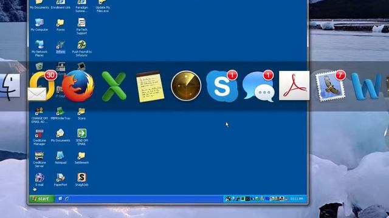The height and width of the screenshot is (218, 389).
Task: Switch to Skype in the app switcher
Action: (222, 86)
